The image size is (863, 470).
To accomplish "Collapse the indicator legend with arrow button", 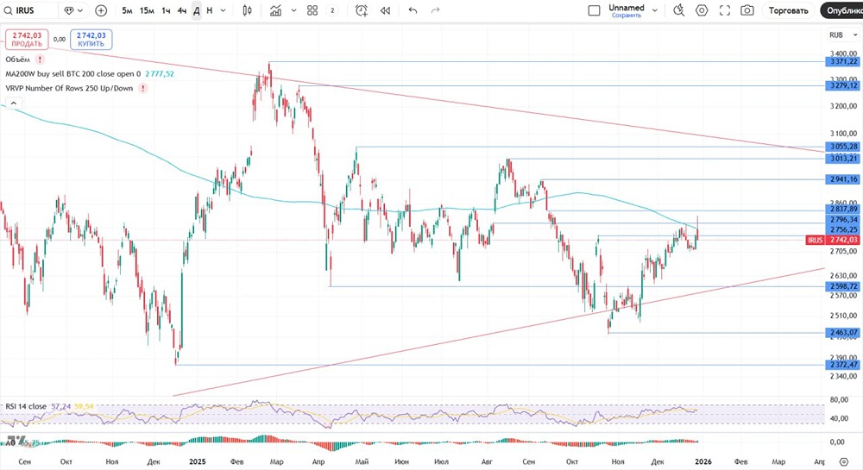I will click(x=14, y=103).
